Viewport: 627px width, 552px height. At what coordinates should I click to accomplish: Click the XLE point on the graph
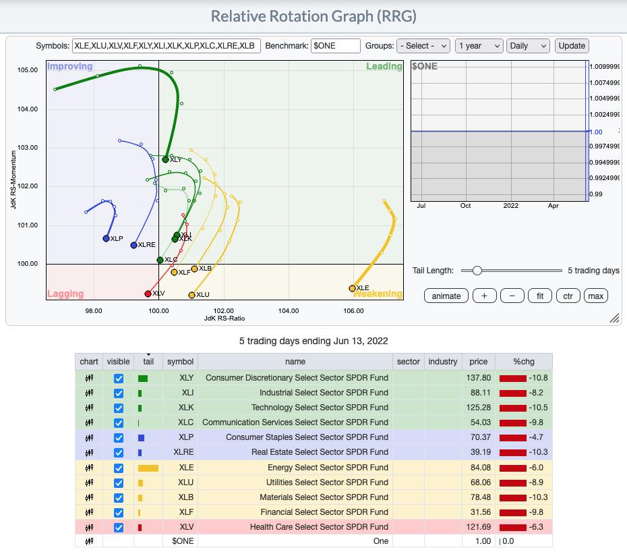[353, 288]
